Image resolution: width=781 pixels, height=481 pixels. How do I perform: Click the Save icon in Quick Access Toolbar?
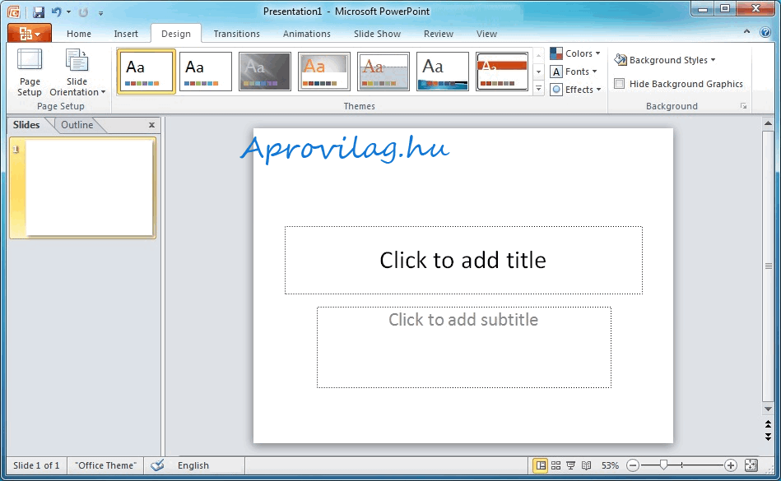(39, 12)
